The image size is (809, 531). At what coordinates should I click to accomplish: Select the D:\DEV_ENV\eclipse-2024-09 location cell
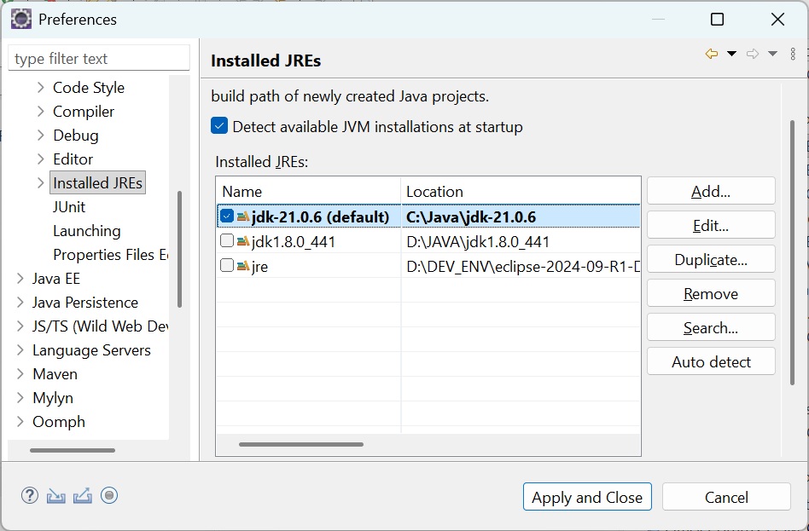click(522, 267)
